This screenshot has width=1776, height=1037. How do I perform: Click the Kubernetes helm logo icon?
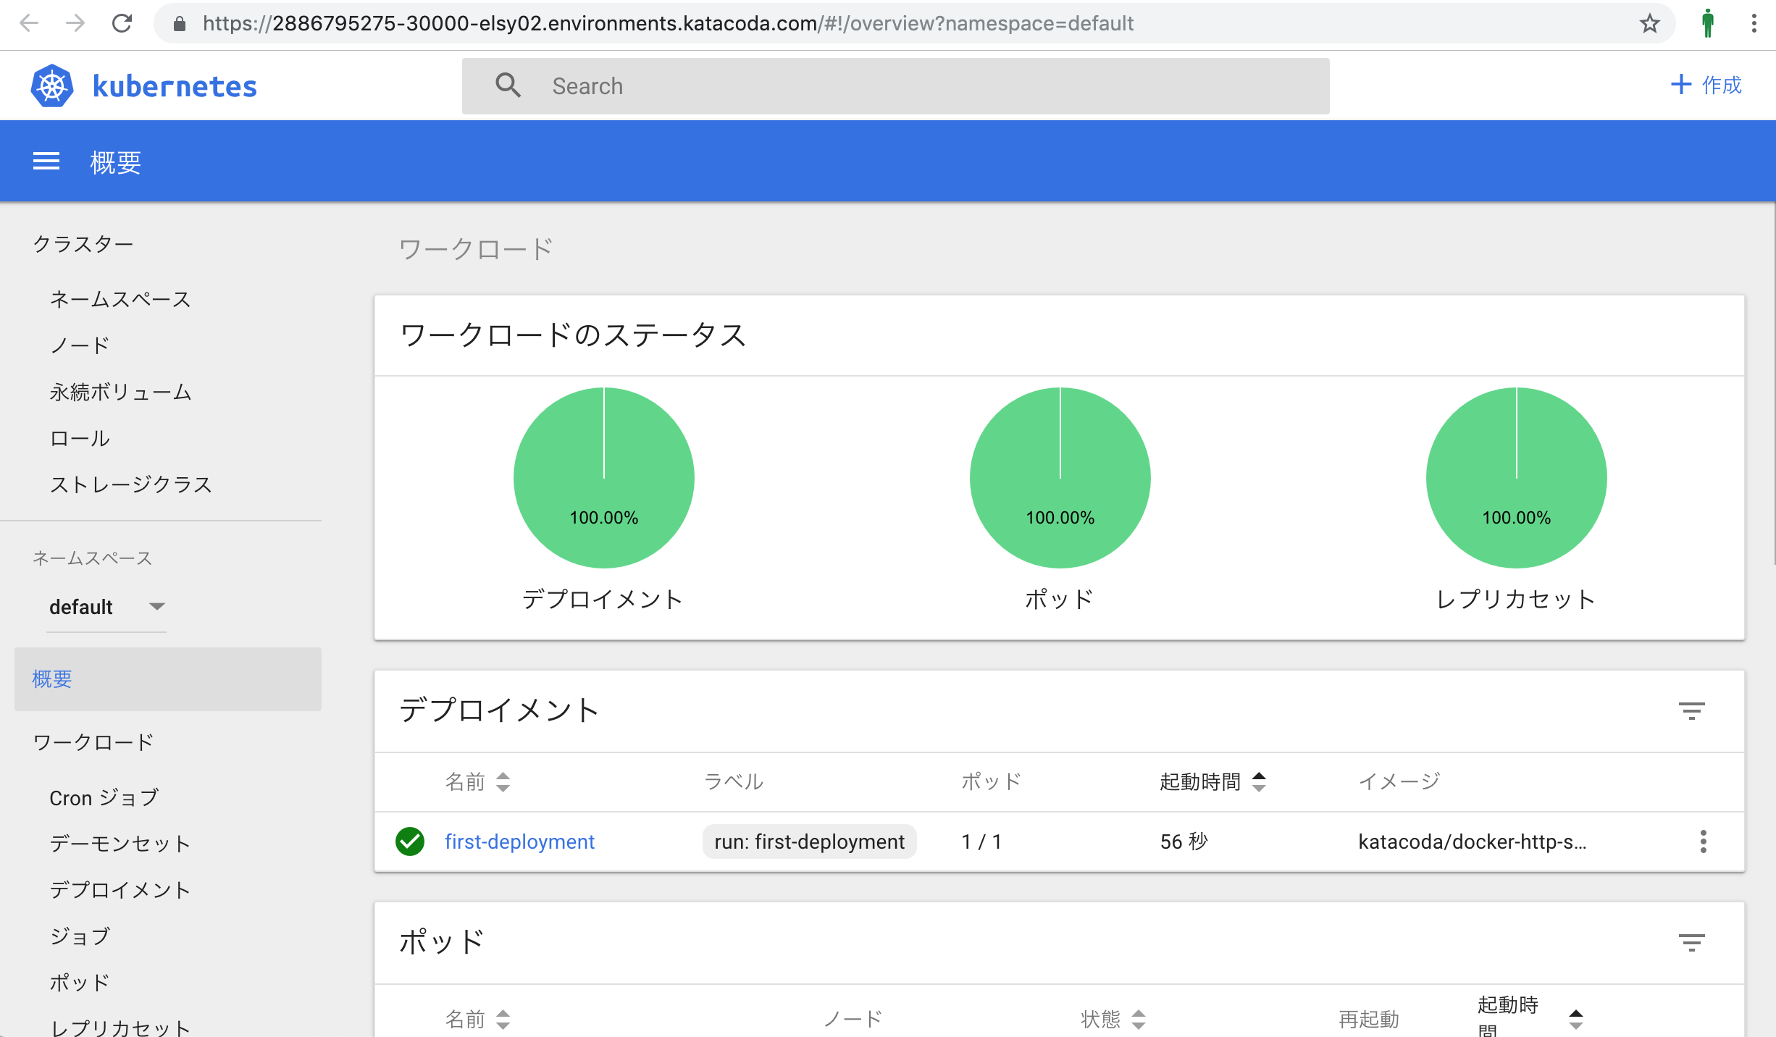click(51, 86)
